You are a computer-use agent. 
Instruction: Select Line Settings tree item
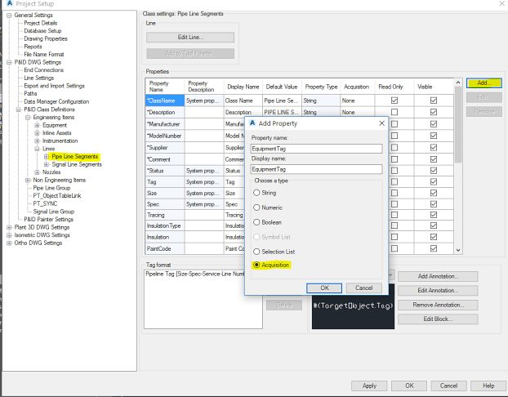click(39, 78)
